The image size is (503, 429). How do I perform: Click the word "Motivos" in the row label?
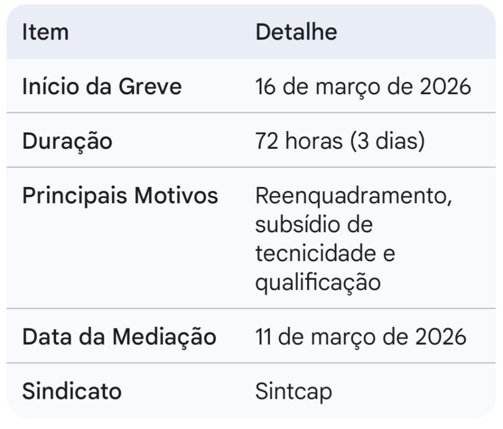coord(176,195)
